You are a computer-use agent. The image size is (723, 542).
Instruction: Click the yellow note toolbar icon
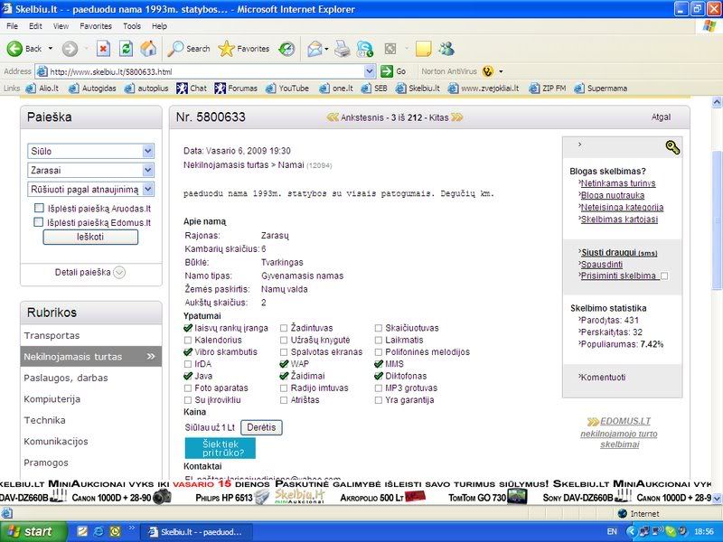coord(423,49)
